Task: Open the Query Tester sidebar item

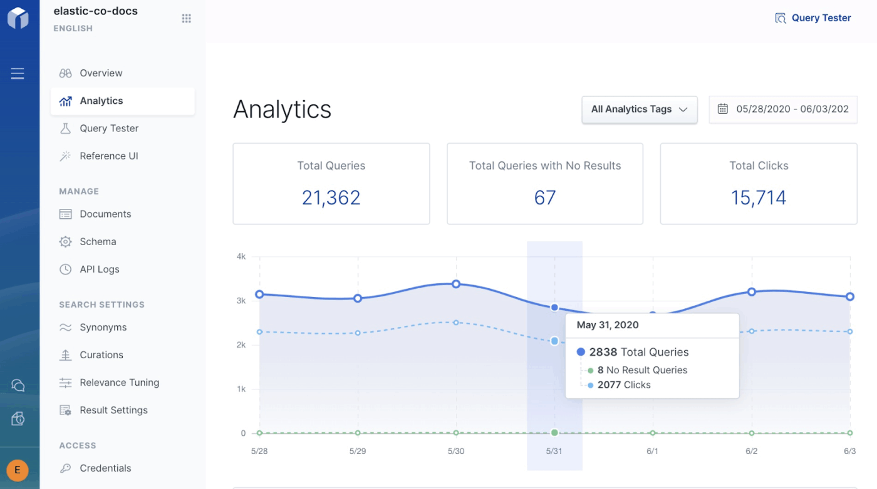Action: pyautogui.click(x=109, y=128)
